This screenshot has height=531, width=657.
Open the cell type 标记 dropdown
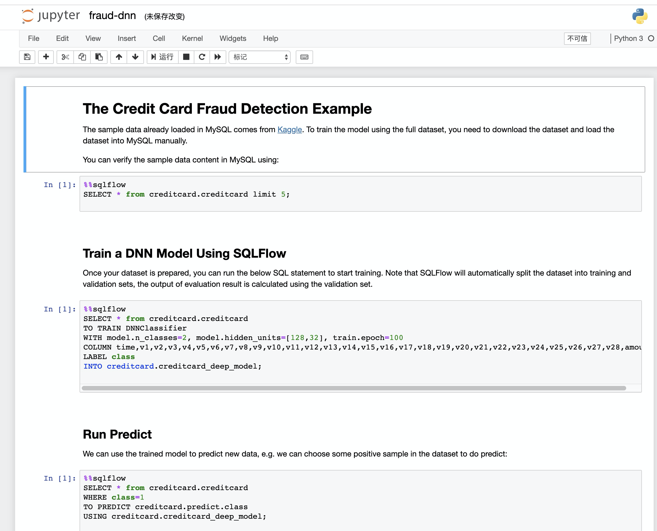[x=260, y=57]
